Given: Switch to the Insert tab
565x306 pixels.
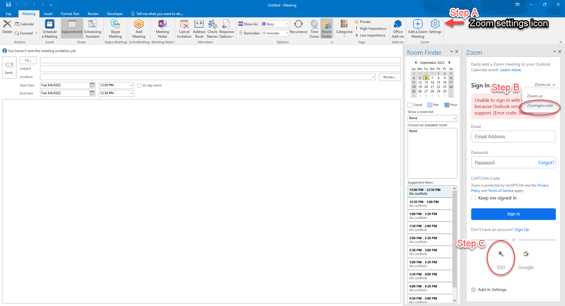Looking at the screenshot, I should tap(48, 14).
